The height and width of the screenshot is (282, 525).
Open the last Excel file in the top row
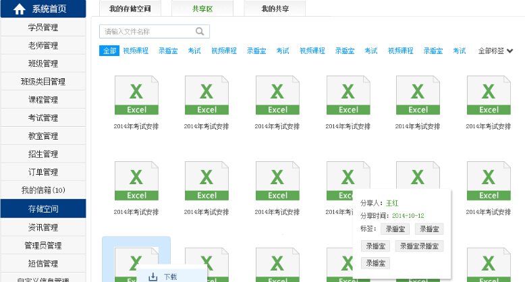point(489,96)
